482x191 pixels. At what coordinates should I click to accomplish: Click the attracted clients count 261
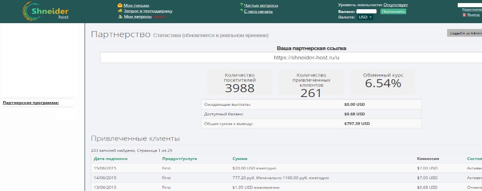pos(311,93)
